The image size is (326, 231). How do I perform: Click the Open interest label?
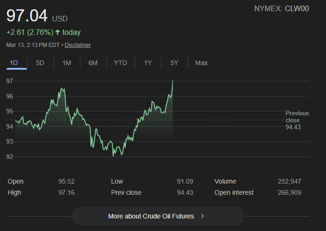tap(234, 192)
